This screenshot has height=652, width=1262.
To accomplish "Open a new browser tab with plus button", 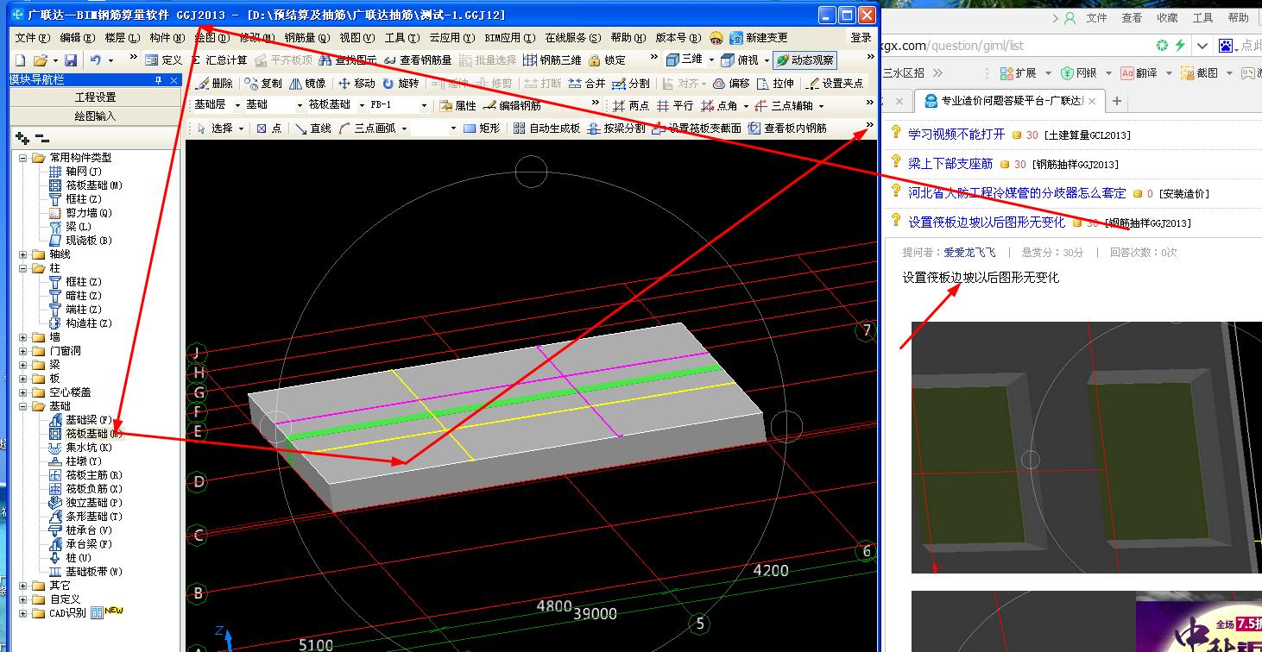I will [x=1116, y=102].
